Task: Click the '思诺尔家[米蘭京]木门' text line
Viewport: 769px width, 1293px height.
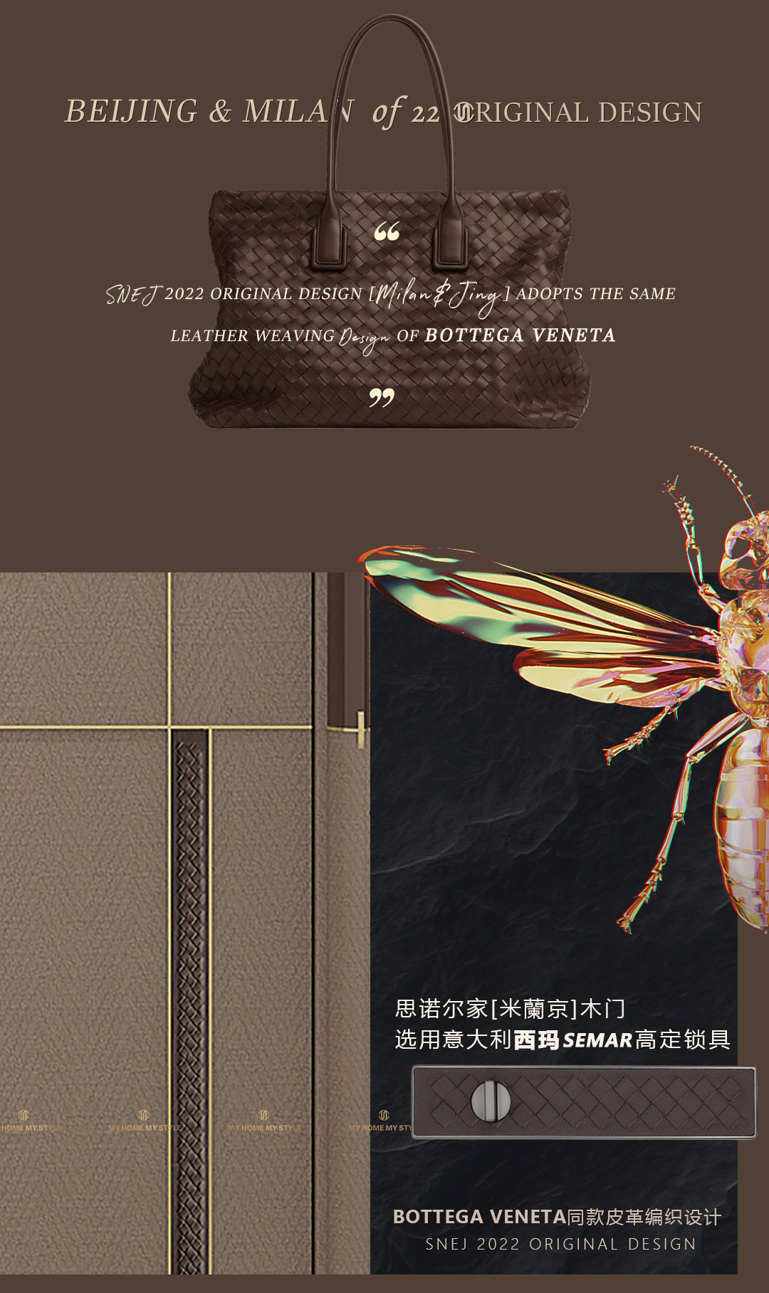Action: click(x=510, y=1009)
